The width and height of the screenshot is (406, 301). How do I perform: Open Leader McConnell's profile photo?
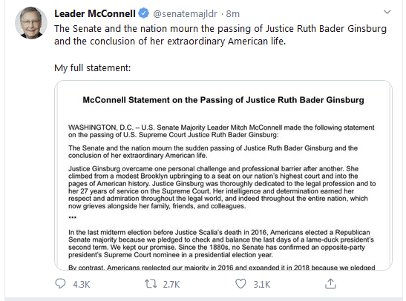[x=31, y=23]
